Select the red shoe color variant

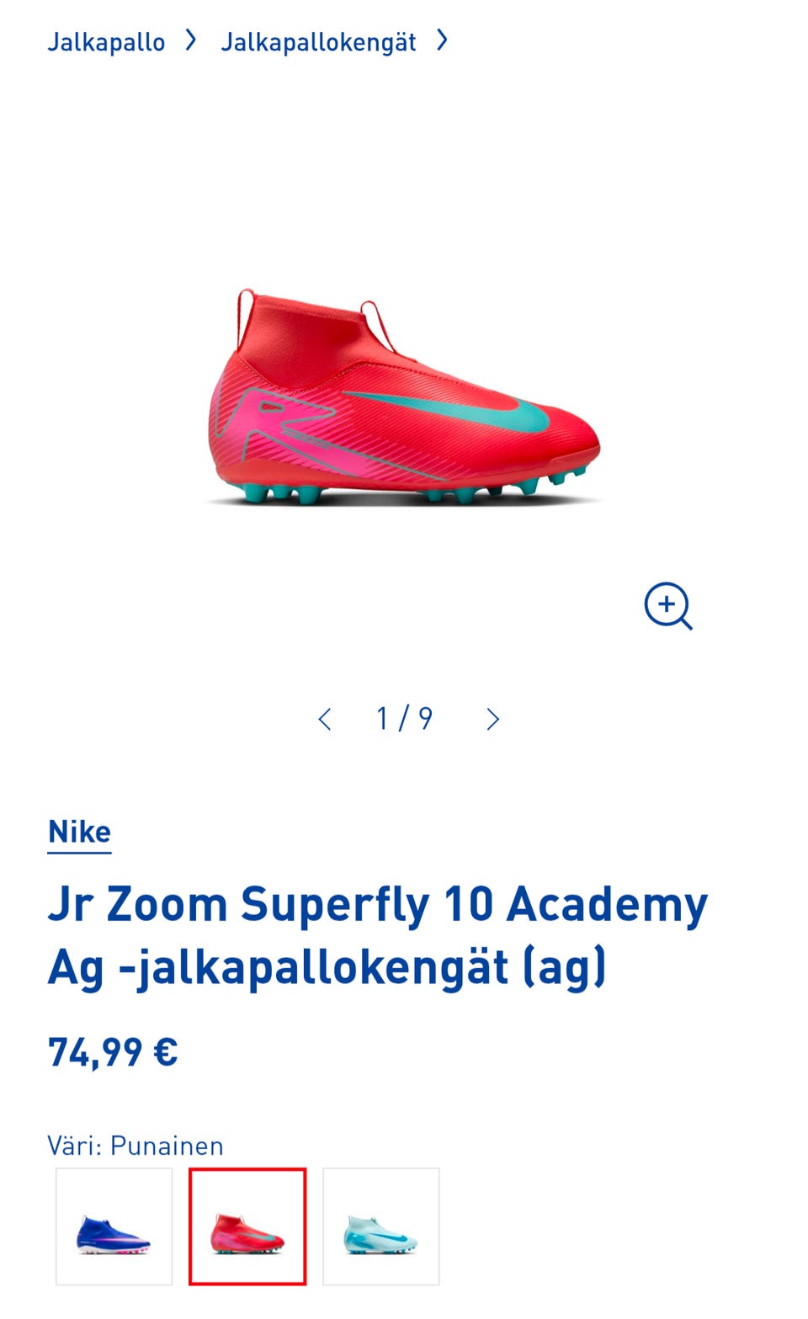click(x=247, y=1226)
